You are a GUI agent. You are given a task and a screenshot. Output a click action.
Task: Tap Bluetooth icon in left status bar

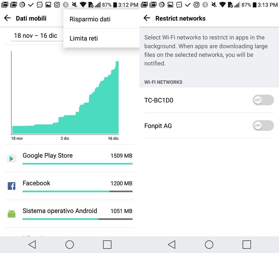pos(66,5)
